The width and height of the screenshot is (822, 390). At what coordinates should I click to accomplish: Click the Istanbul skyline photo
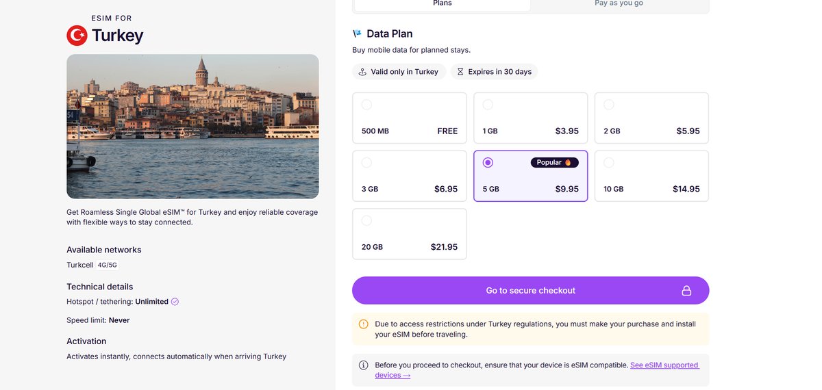(192, 127)
